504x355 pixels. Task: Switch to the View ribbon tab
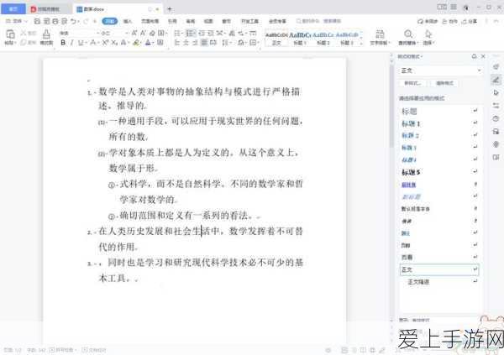[208, 21]
